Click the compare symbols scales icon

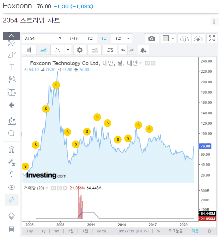click(110, 50)
